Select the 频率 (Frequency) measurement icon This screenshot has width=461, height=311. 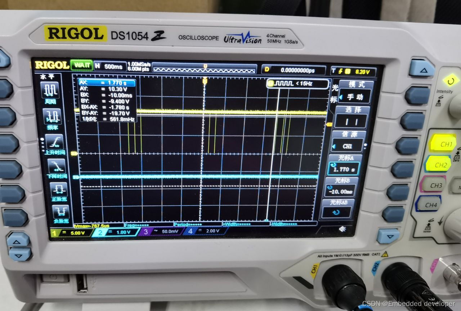pyautogui.click(x=53, y=120)
